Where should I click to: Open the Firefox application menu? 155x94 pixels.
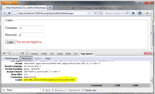9,3
